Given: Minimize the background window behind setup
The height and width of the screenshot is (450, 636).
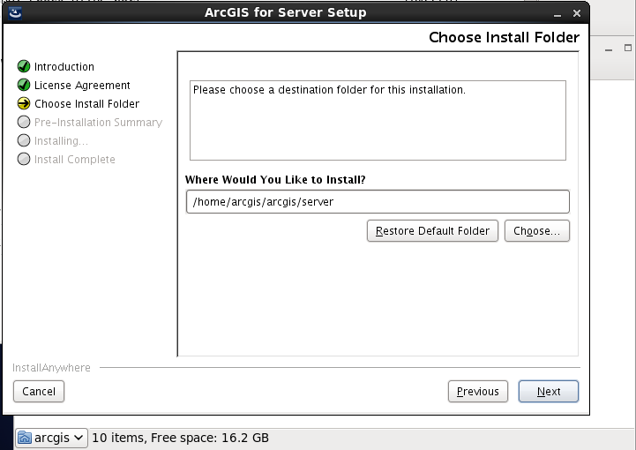Looking at the screenshot, I should tap(609, 49).
